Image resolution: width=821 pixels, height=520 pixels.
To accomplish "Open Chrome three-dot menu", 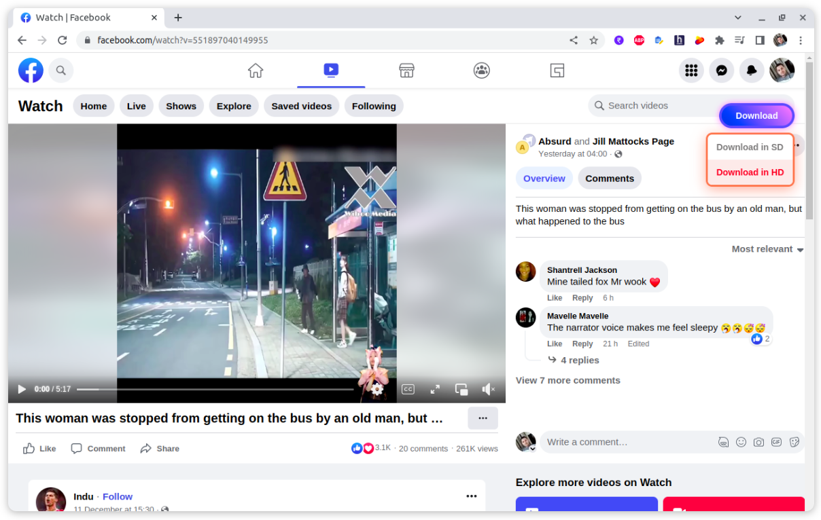I will click(x=801, y=40).
